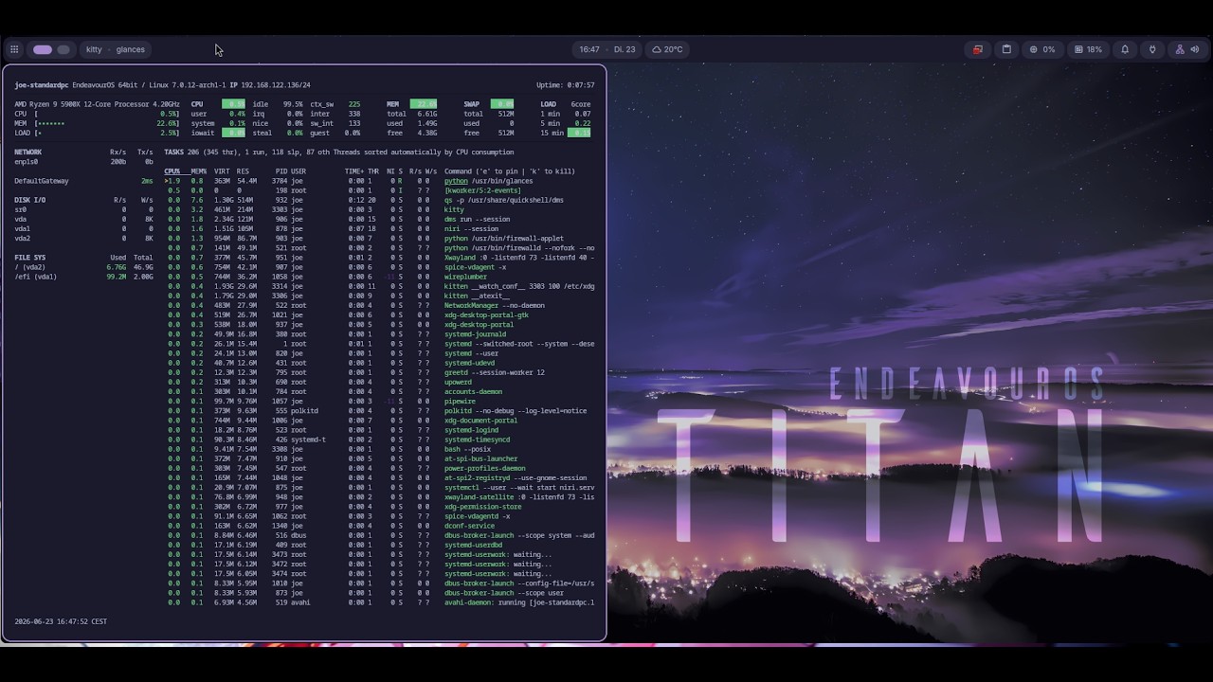Click the DISK I/O section header
Screen dimensions: 1213x682
pos(30,200)
